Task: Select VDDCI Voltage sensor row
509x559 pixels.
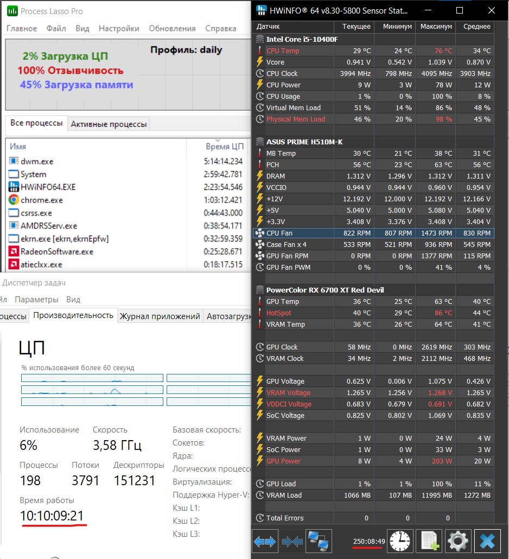Action: click(373, 404)
